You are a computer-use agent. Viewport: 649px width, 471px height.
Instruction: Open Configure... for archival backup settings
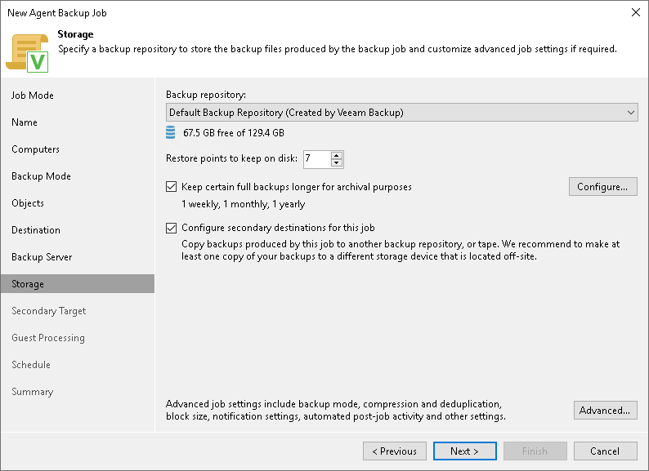(602, 186)
